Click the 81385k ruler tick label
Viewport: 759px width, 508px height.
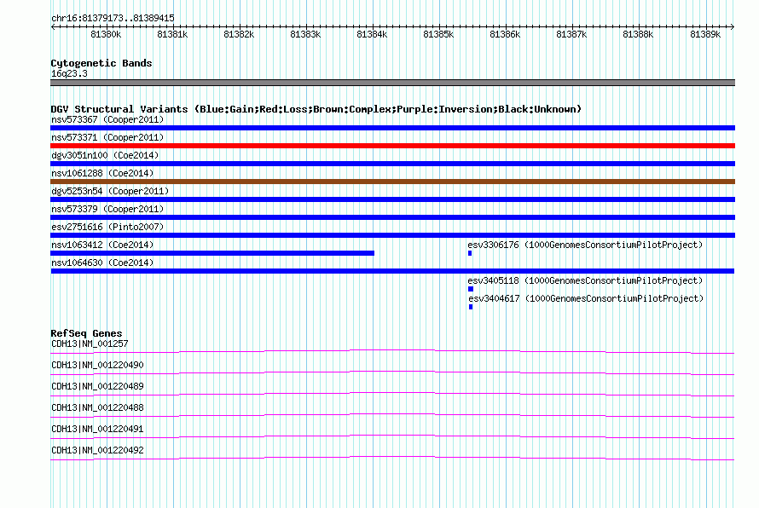[438, 34]
